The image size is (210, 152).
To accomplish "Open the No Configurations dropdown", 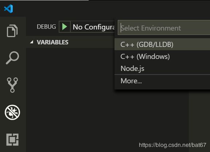I will point(92,27).
